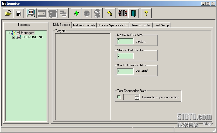The width and height of the screenshot is (217, 133).
Task: Save the test configuration file
Action: tap(18, 13)
